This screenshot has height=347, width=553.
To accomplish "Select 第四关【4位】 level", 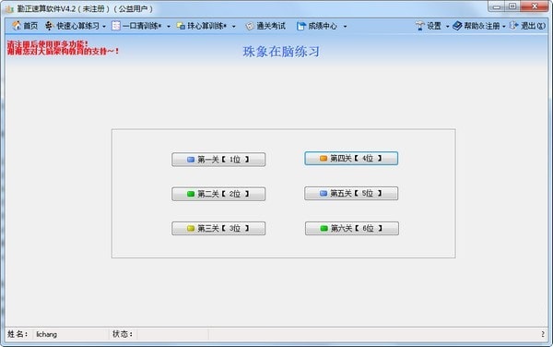I will click(351, 159).
